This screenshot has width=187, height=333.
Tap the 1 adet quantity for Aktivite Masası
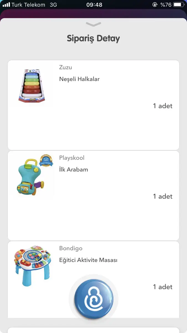pyautogui.click(x=163, y=287)
